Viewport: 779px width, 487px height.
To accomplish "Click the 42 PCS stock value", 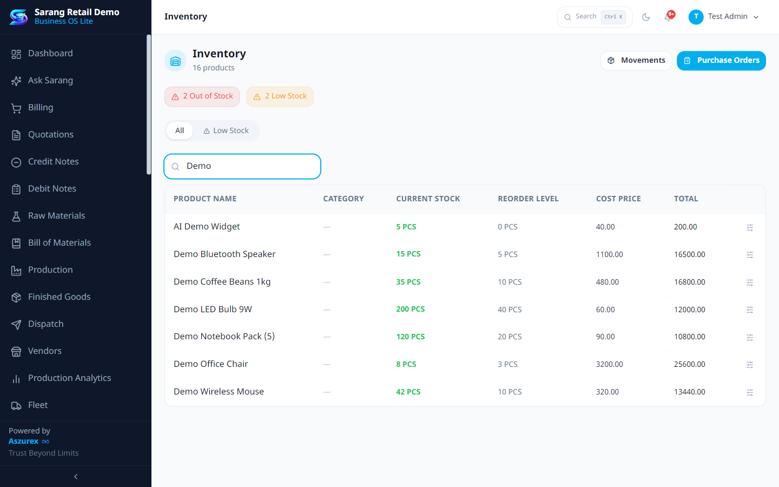I will click(x=408, y=392).
